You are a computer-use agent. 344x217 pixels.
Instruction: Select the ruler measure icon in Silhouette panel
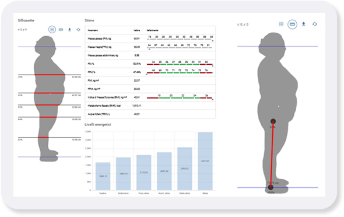point(61,30)
